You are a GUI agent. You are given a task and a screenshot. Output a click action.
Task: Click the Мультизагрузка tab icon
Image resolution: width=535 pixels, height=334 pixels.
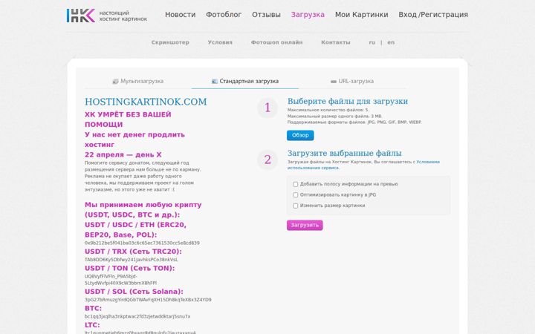[x=115, y=82]
